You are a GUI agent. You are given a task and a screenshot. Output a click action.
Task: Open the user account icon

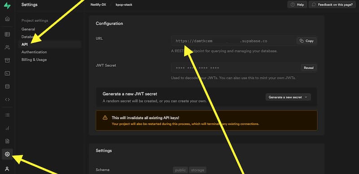[x=7, y=169]
